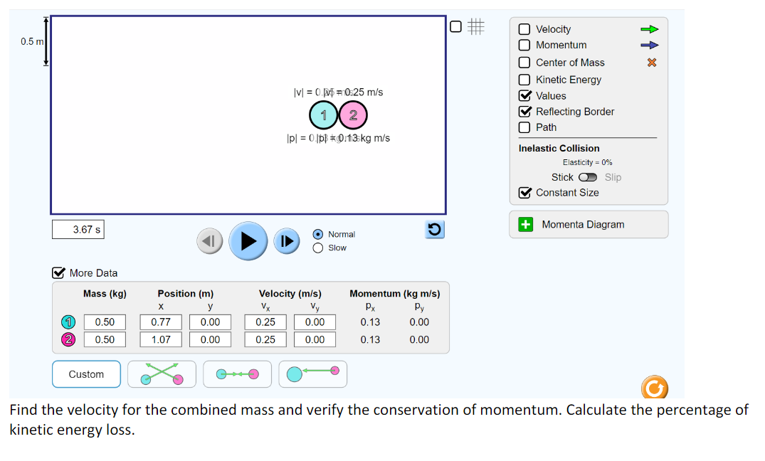Click the simulation reset arrow icon

pyautogui.click(x=654, y=387)
